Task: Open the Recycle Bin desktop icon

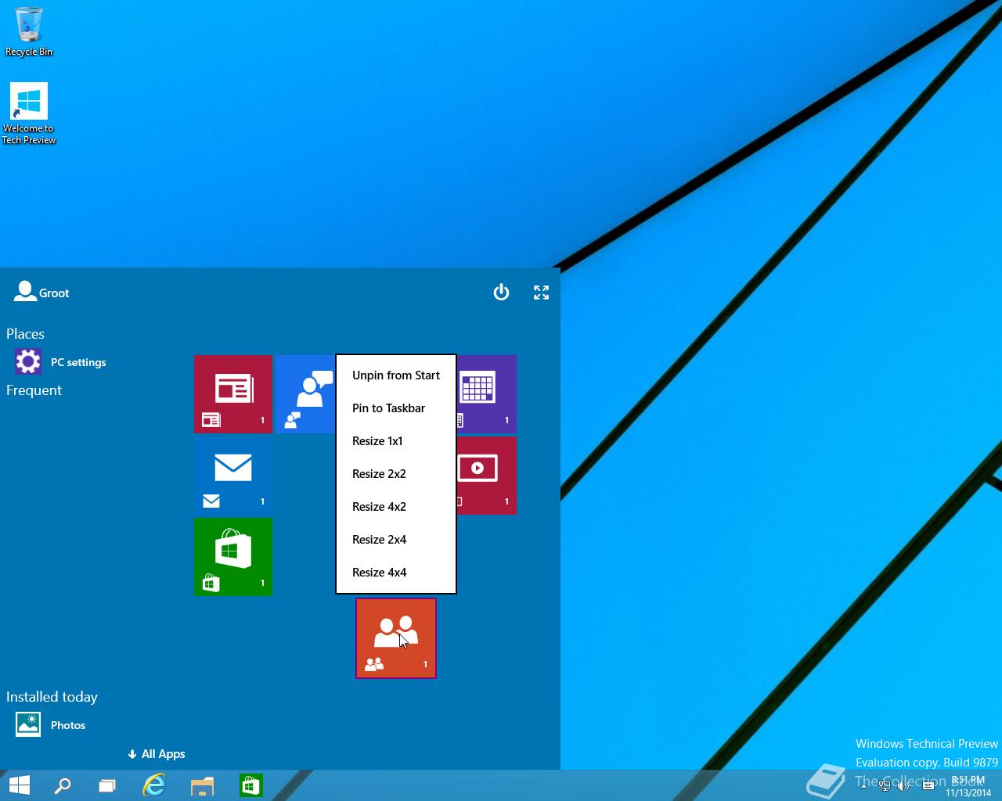Action: point(29,32)
